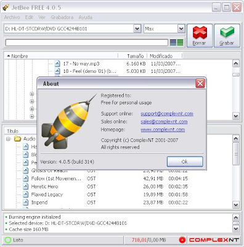
Task: Expand the fourth plus node in file tree
Action: (x=31, y=116)
